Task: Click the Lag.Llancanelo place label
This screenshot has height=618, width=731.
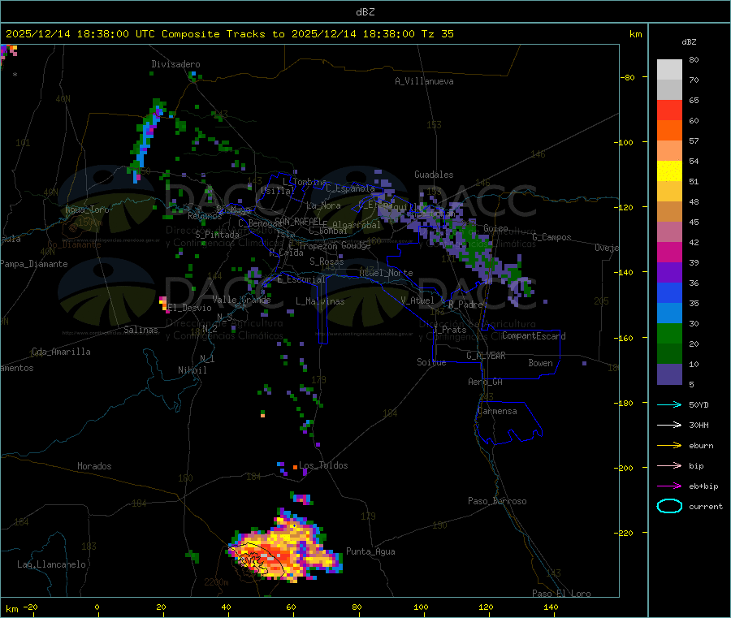Action: click(x=52, y=564)
